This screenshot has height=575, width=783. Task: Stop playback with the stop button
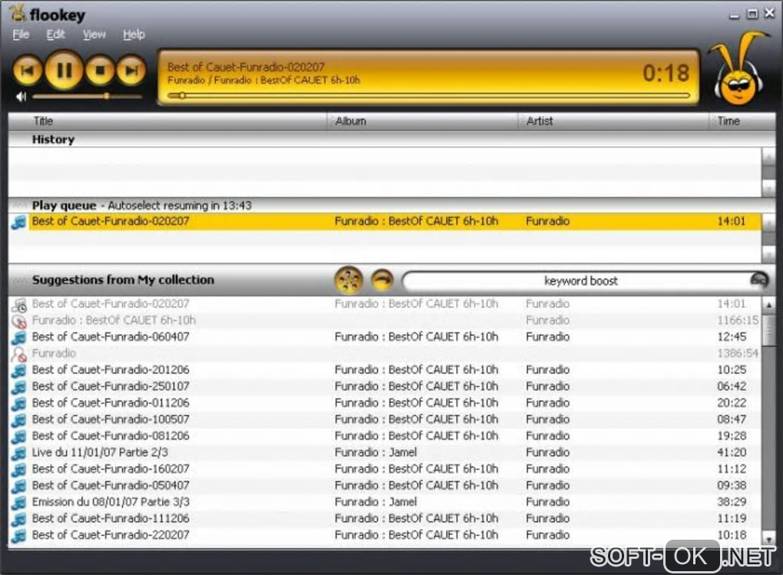(x=100, y=71)
